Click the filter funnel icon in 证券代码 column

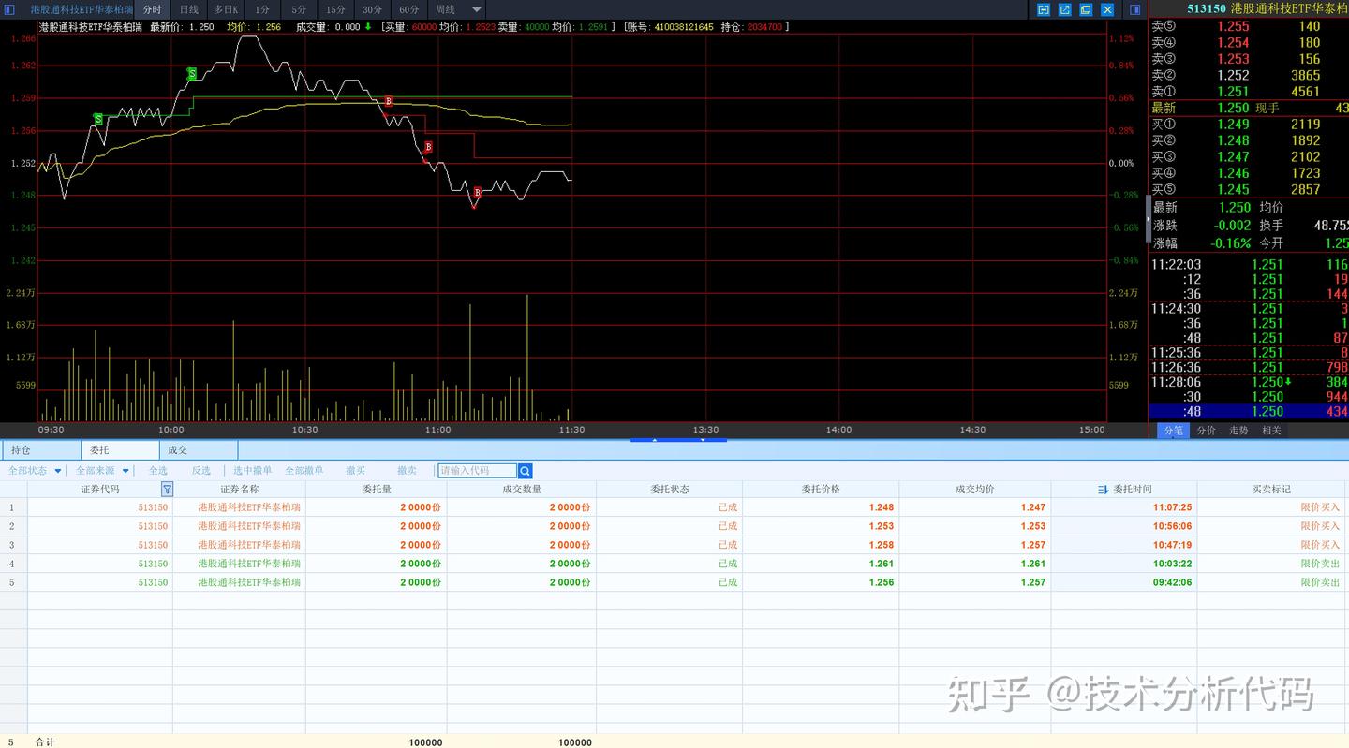(x=167, y=489)
